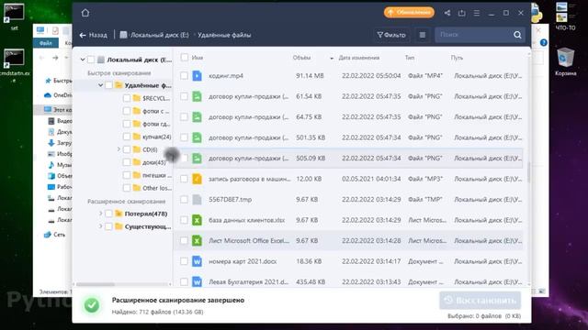The width and height of the screenshot is (588, 330).
Task: Click the vertical scrollbar of file list
Action: (529, 172)
